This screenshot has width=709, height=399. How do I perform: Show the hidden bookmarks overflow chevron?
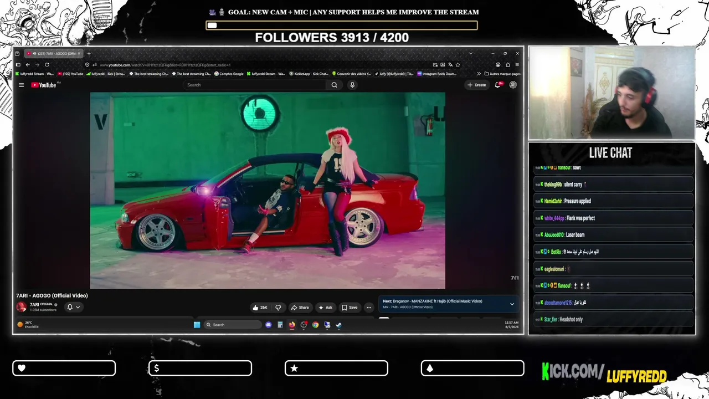tap(479, 74)
